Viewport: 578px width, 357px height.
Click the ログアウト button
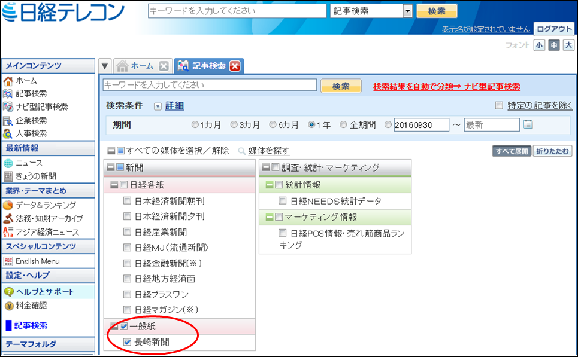click(554, 29)
